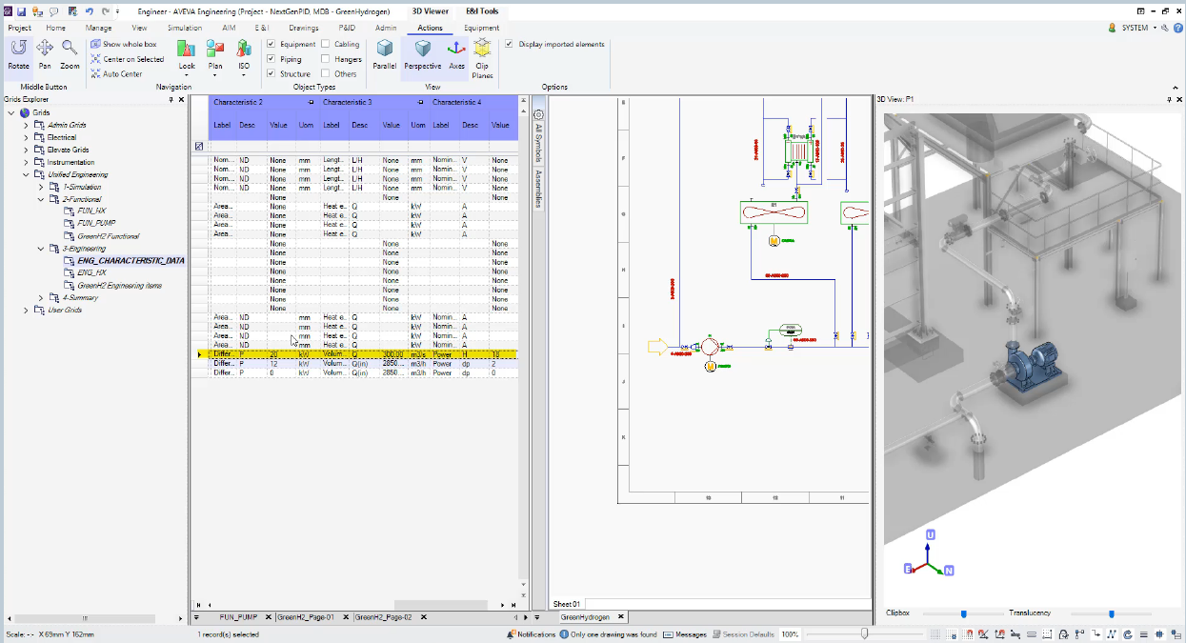Open the Notifications bell in status bar

point(513,633)
